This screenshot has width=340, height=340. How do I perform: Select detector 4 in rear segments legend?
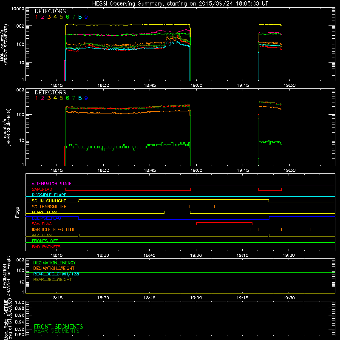pyautogui.click(x=55, y=98)
